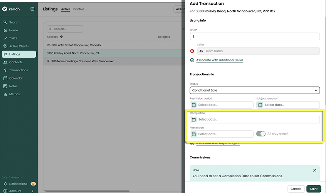The image size is (326, 193).
Task: Open the Status Conditional Sale dropdown
Action: (255, 90)
